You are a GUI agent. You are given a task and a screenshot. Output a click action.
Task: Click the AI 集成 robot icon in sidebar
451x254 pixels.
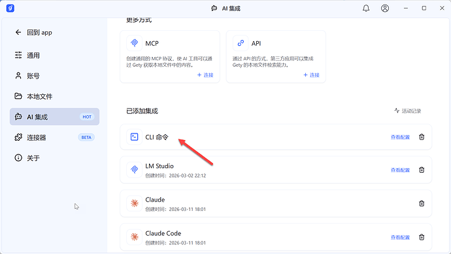pos(18,117)
